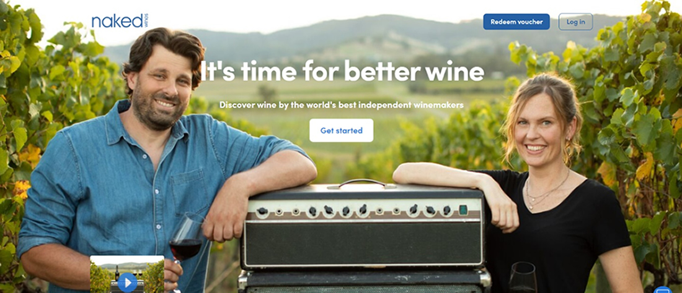Click the Redeem voucher button
The width and height of the screenshot is (682, 293).
tap(516, 22)
